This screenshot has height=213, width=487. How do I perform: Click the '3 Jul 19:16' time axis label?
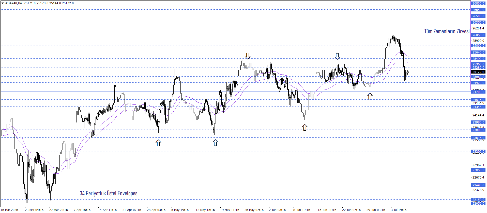pos(399,210)
